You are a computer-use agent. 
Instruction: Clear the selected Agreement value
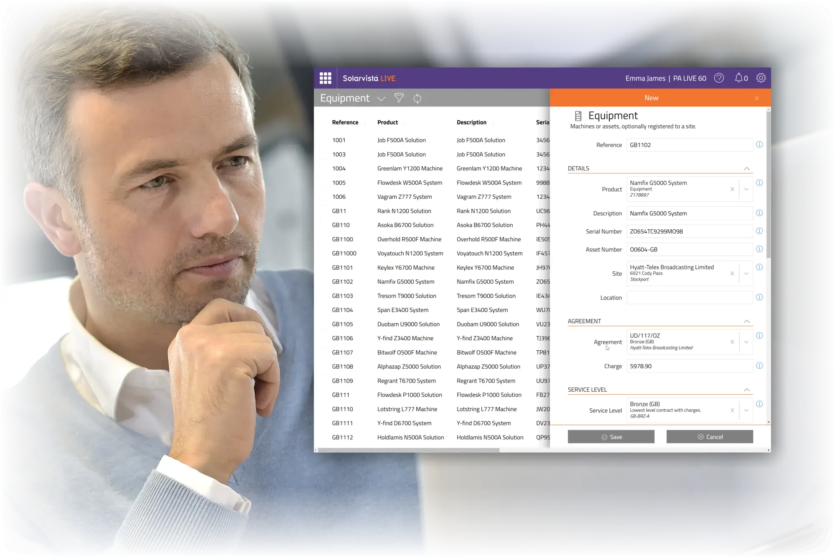tap(732, 342)
